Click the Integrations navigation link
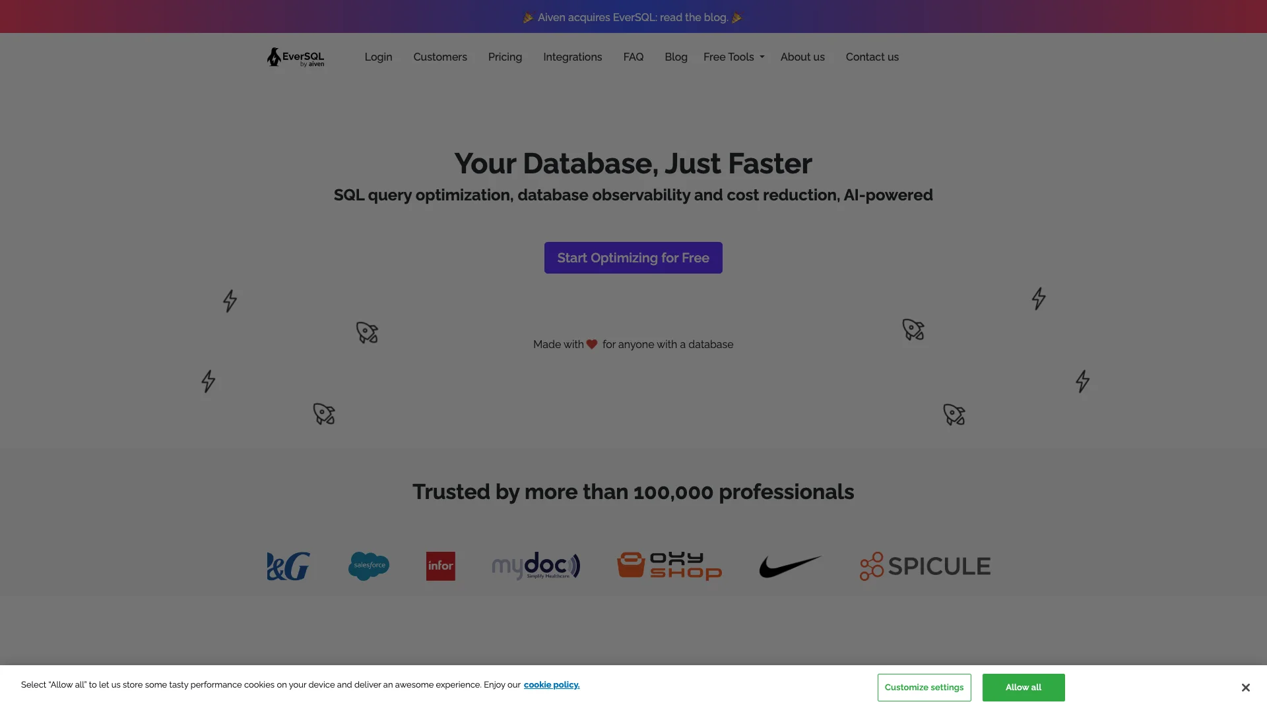Screen dimensions: 1267x712 click(x=573, y=55)
